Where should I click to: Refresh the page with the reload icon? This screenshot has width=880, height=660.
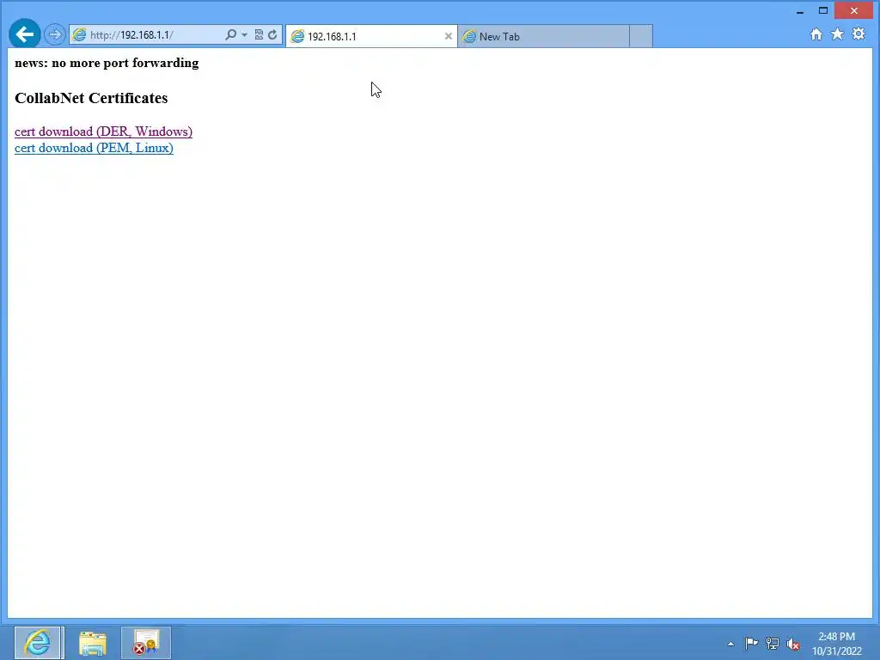pyautogui.click(x=272, y=34)
